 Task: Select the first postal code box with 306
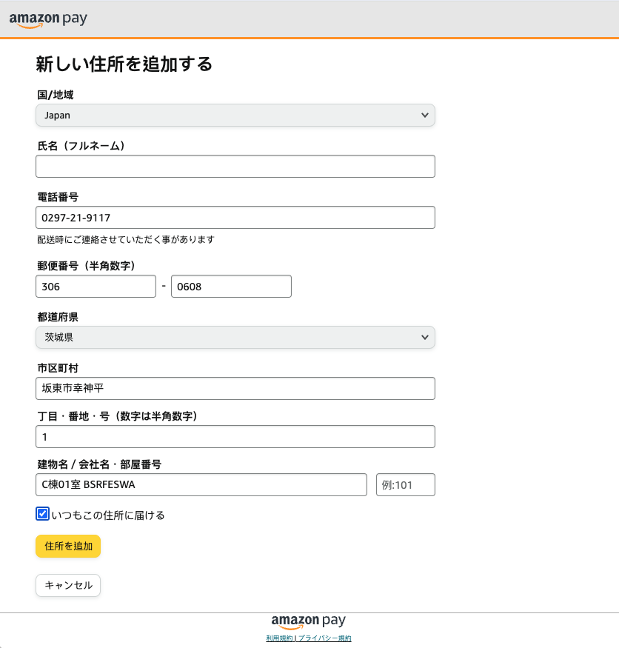(96, 287)
